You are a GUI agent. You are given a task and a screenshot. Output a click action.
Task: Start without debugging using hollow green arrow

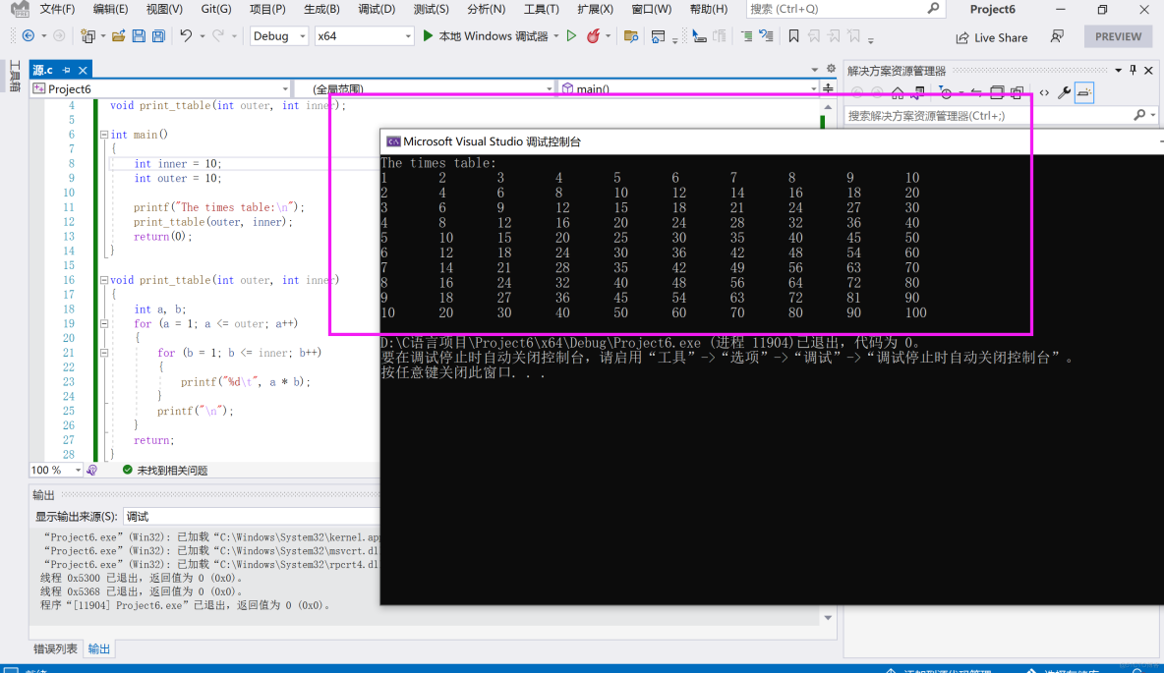(571, 36)
